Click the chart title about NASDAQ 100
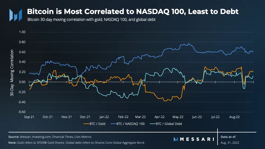This screenshot has width=265, height=149. point(133,11)
